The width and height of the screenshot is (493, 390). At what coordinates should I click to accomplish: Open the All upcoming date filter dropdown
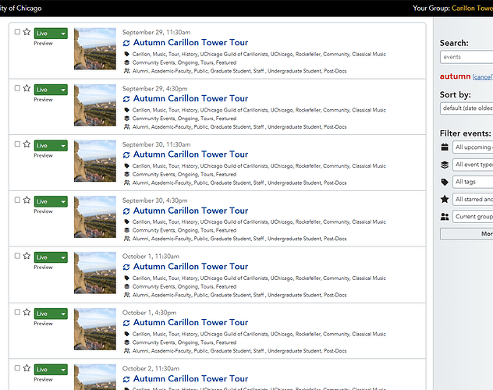tap(473, 147)
